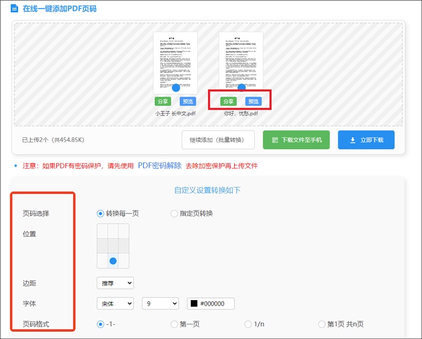The width and height of the screenshot is (422, 339).
Task: Select the 转换每一页 radio option
Action: pyautogui.click(x=100, y=213)
